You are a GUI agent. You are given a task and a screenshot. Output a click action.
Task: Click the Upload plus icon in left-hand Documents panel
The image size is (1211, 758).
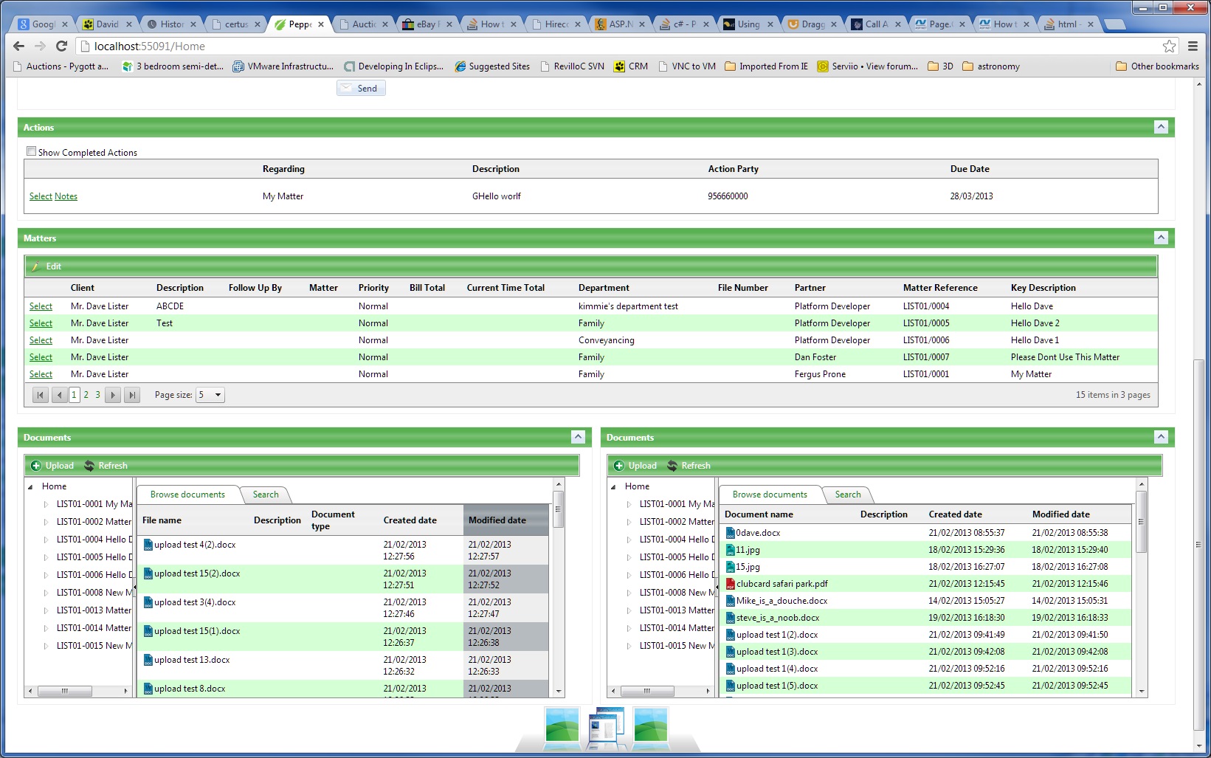[x=36, y=466]
